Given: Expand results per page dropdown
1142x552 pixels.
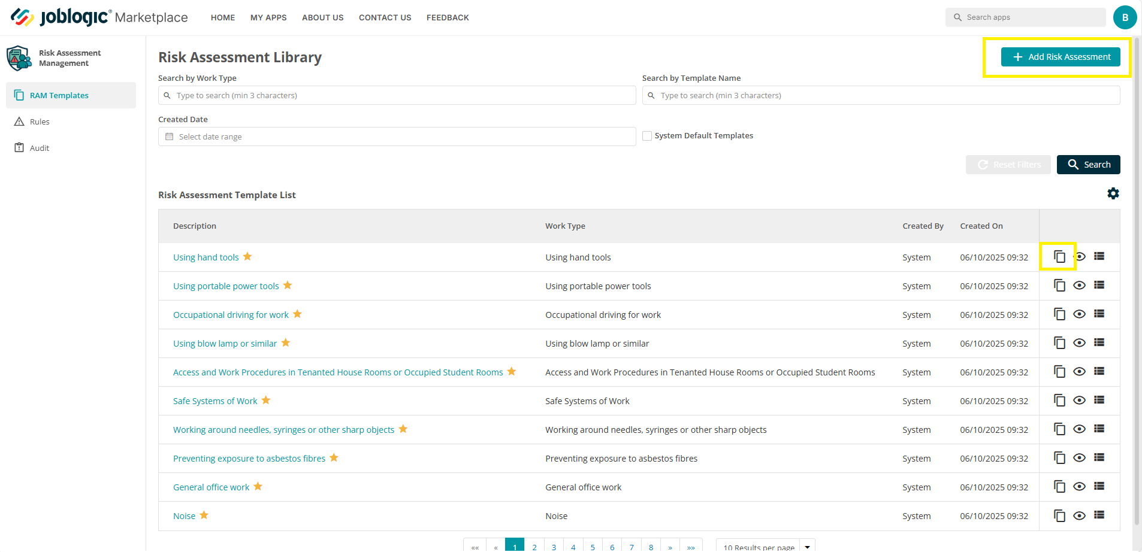Looking at the screenshot, I should click(x=808, y=545).
